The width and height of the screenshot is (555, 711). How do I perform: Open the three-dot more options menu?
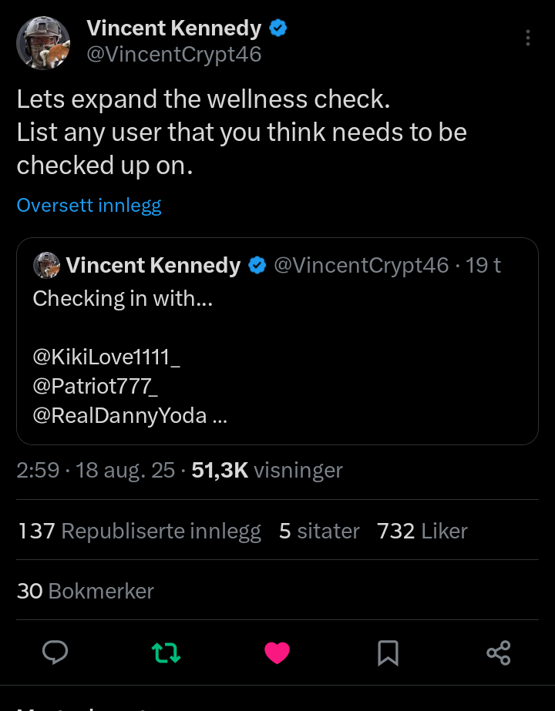click(x=528, y=38)
